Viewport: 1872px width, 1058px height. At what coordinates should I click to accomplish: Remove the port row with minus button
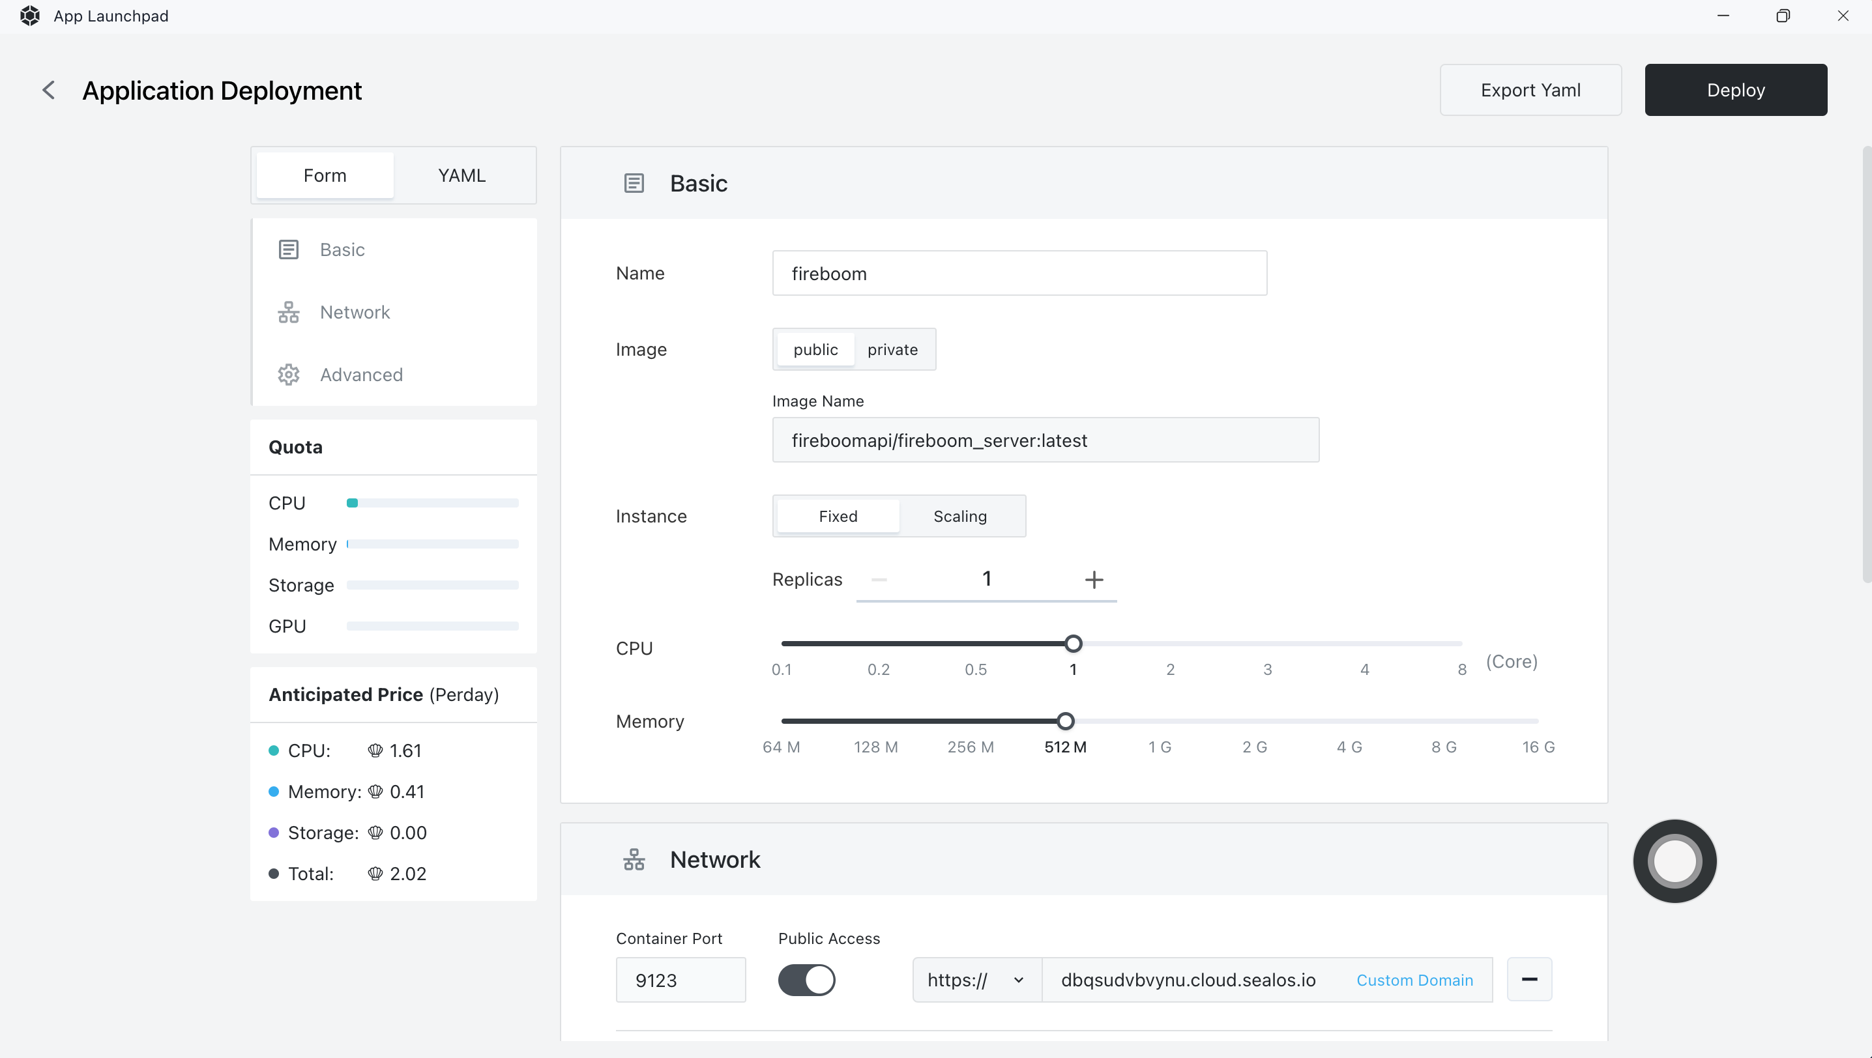pos(1529,980)
